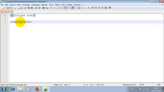Screen dimensions: 164x92
Task: Click the ABC spell check icon
Action: [x=110, y=8]
